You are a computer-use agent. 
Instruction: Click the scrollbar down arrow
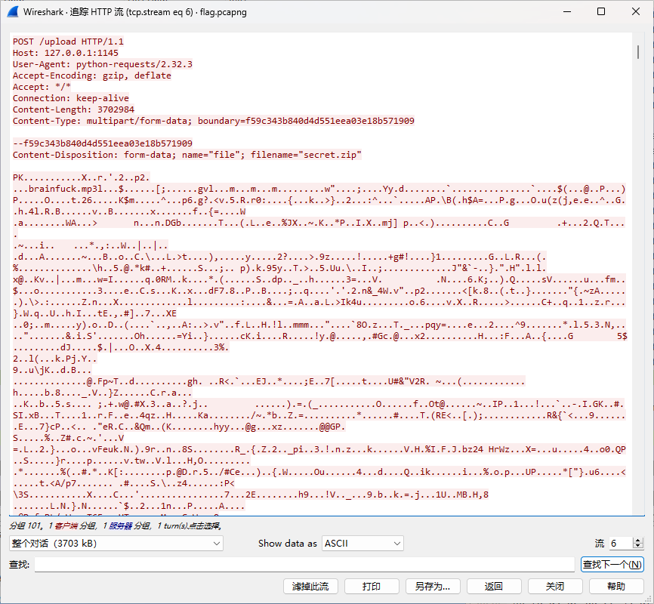(639, 511)
